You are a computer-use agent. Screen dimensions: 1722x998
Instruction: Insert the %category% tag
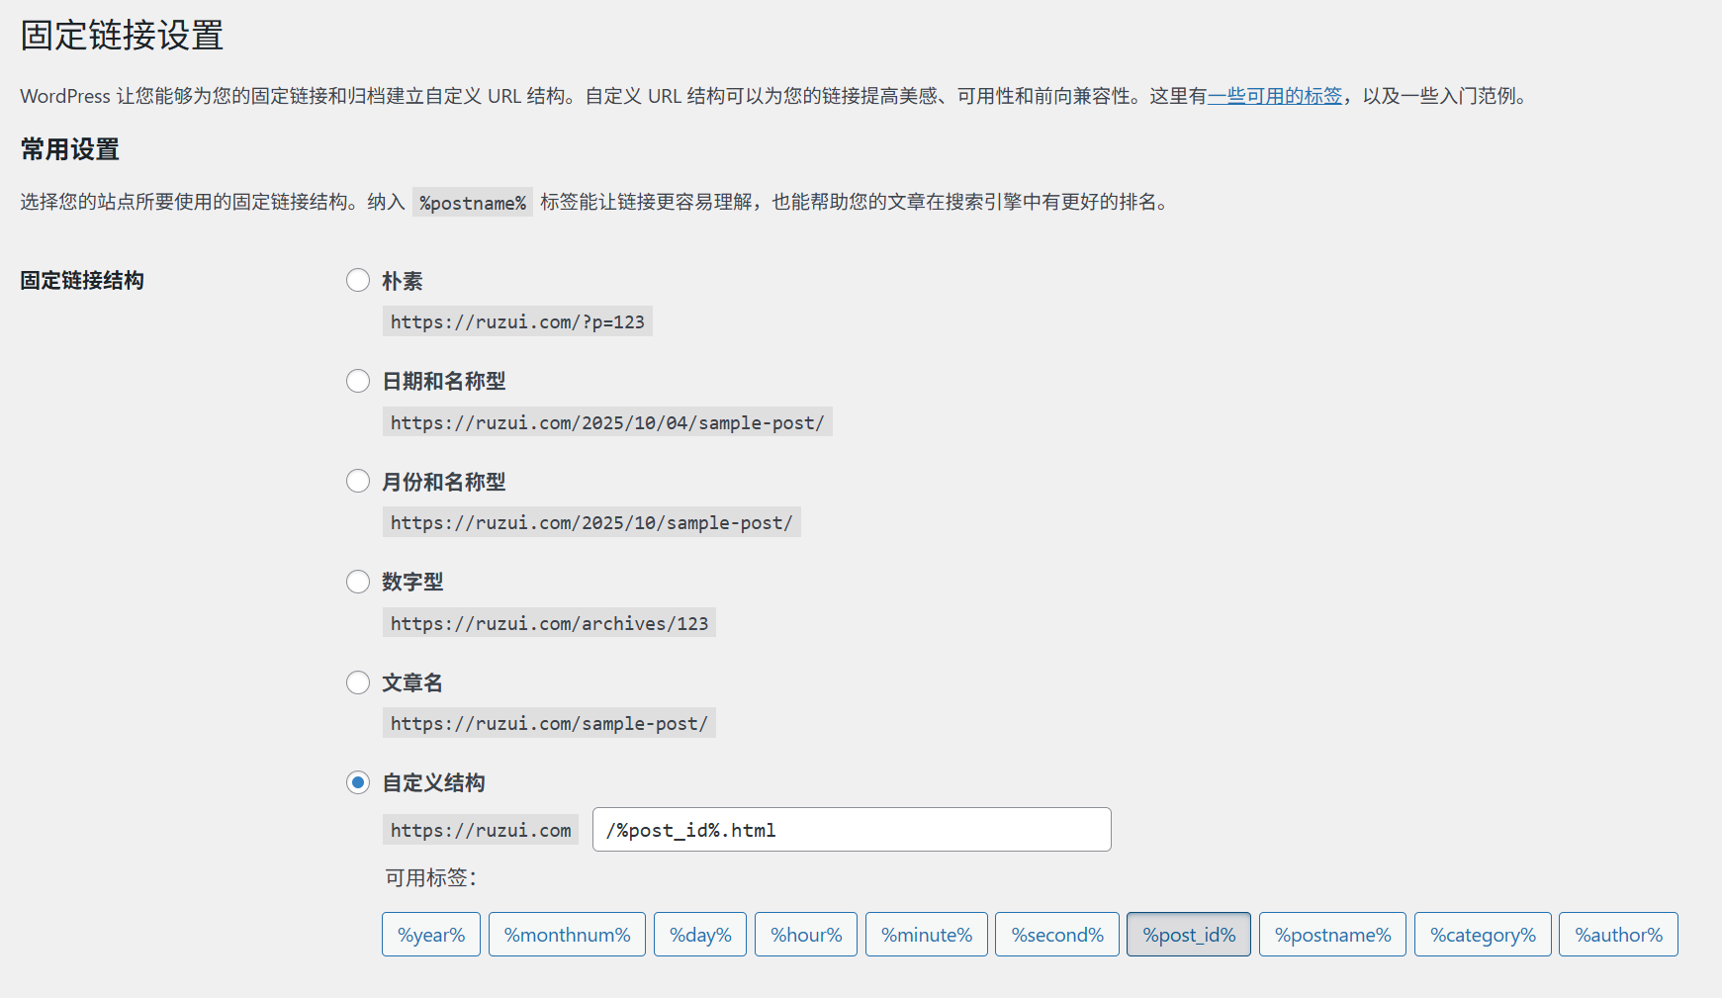tap(1483, 935)
